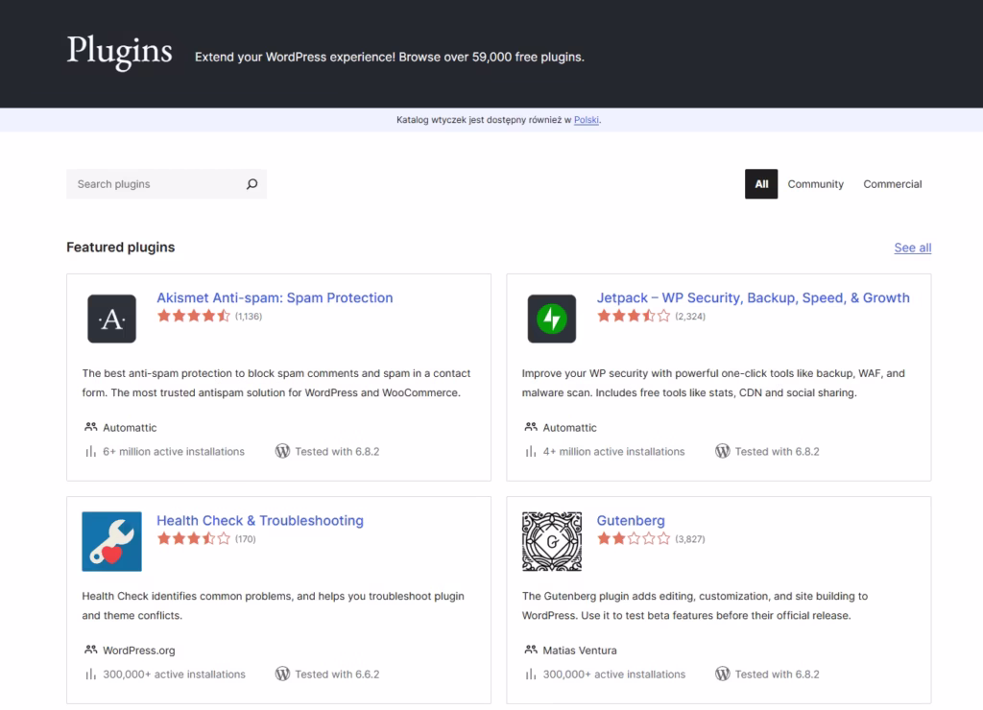Open the Health Check wrench icon
The width and height of the screenshot is (983, 710).
click(x=111, y=541)
